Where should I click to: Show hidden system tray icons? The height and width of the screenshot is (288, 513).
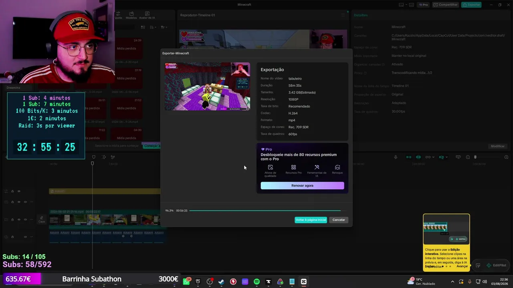click(452, 282)
